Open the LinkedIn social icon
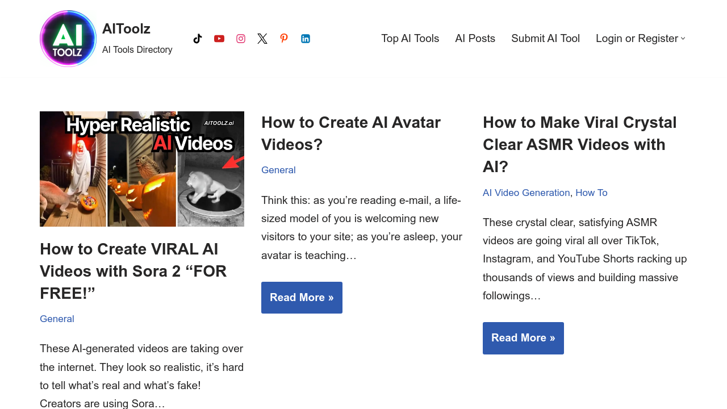The width and height of the screenshot is (727, 409). click(306, 39)
